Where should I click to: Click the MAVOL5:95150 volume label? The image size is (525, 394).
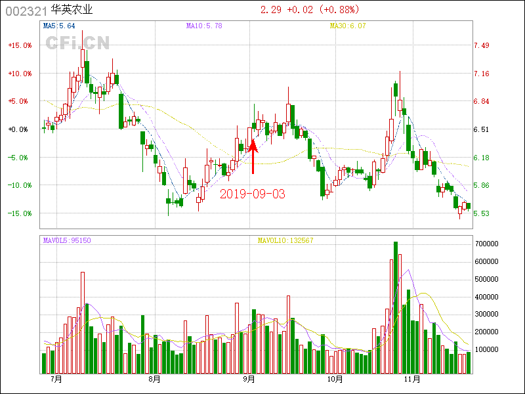pos(67,240)
